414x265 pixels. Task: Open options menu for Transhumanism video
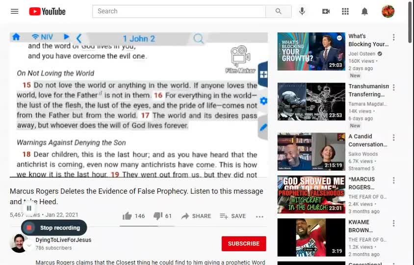click(x=394, y=87)
